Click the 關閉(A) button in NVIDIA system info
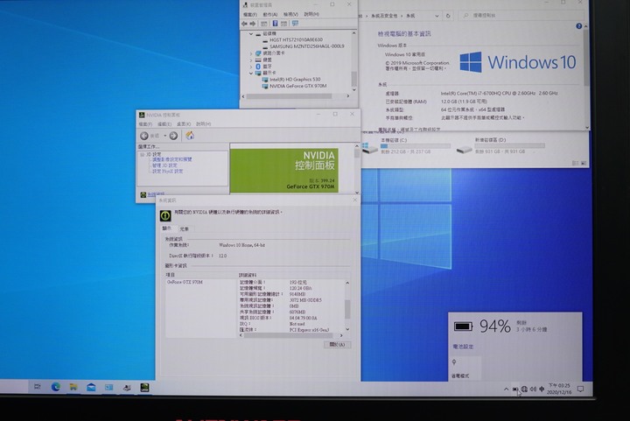 (x=337, y=345)
